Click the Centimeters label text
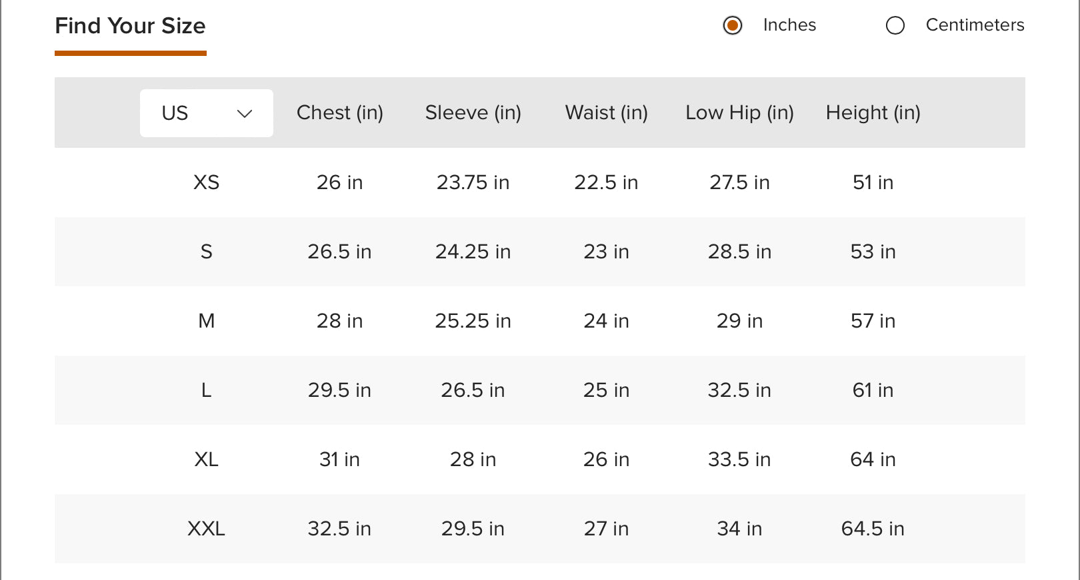The height and width of the screenshot is (580, 1080). pos(975,25)
